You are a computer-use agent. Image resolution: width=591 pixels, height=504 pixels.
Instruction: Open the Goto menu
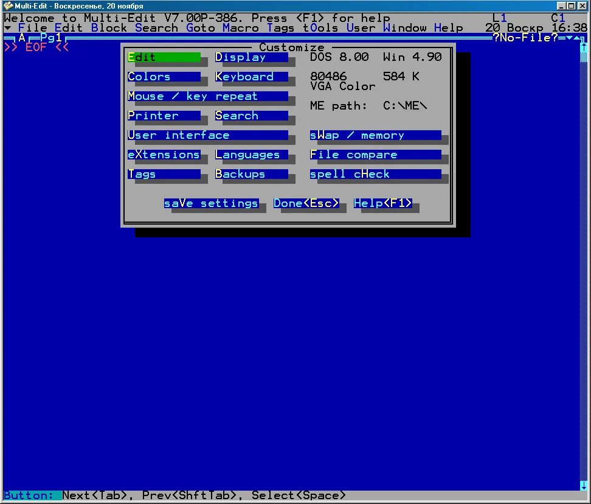tap(201, 28)
